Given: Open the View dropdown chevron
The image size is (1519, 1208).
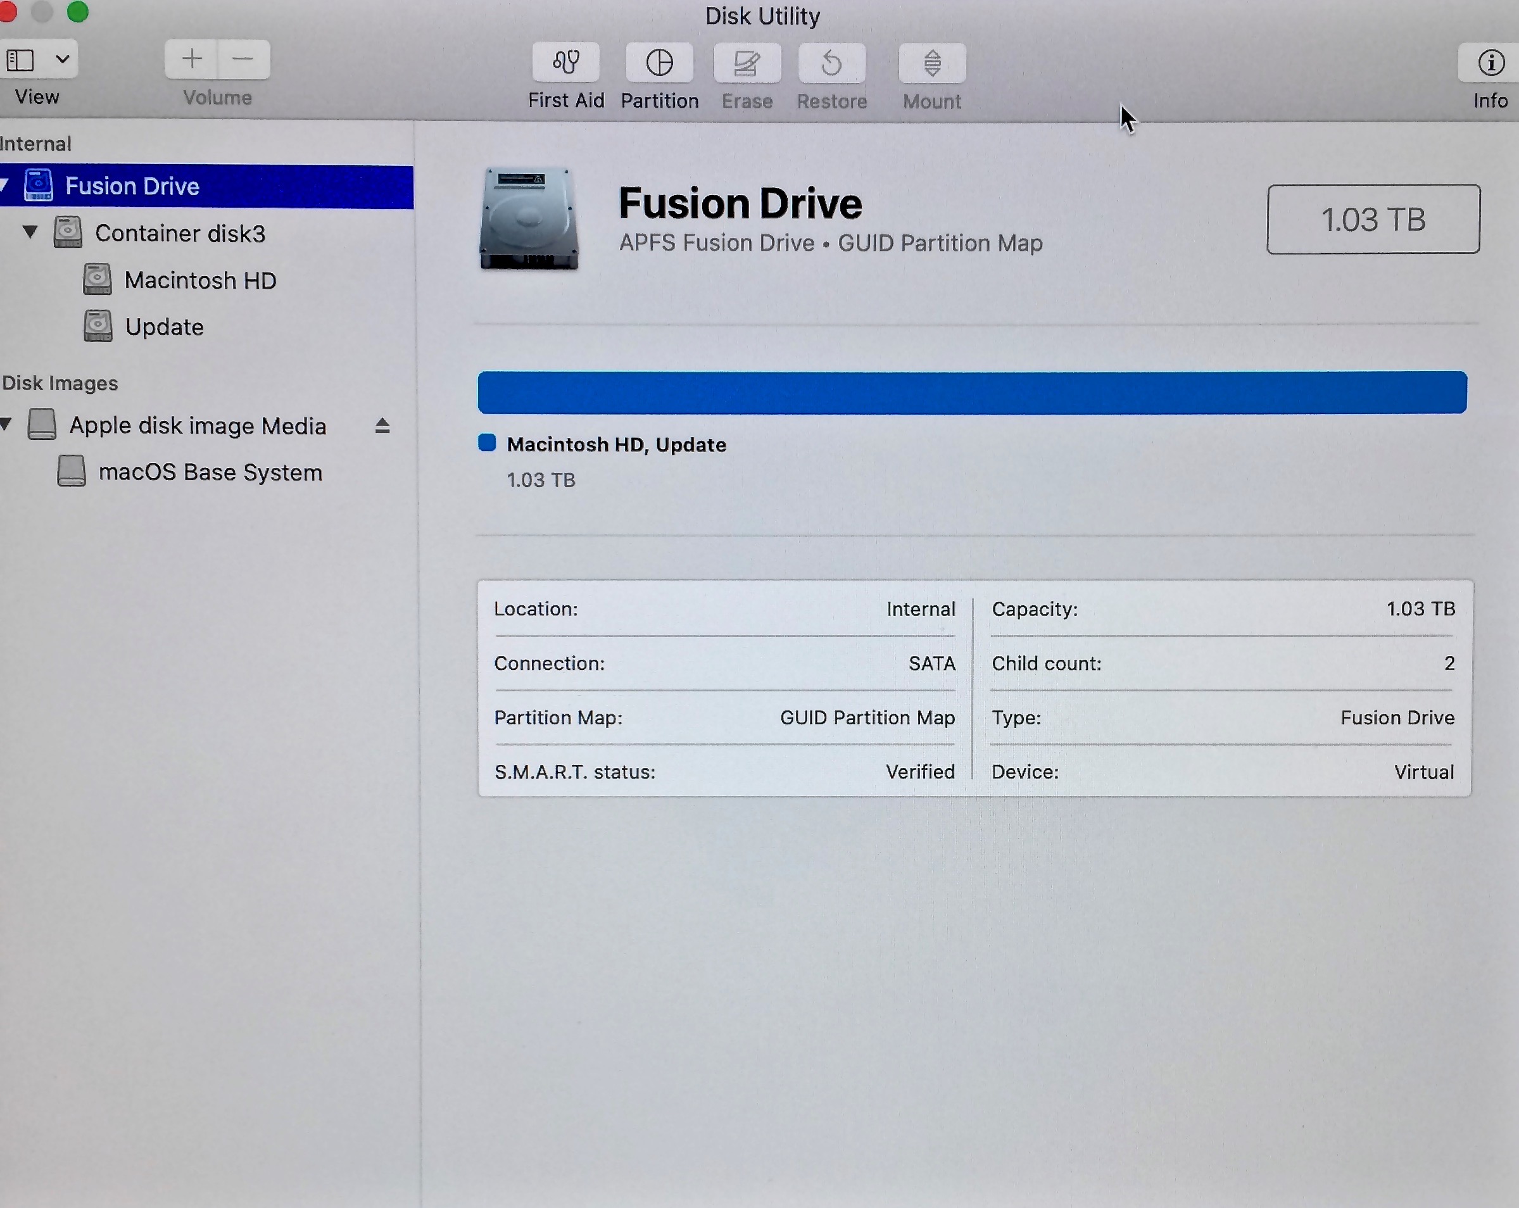Looking at the screenshot, I should point(63,59).
